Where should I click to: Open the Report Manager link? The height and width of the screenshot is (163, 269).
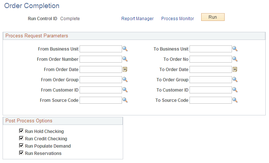point(137,19)
